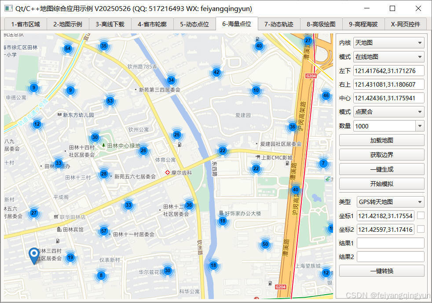Image resolution: width=432 pixels, height=303 pixels.
Task: Go to the 5-动态点位 tab
Action: pyautogui.click(x=194, y=24)
